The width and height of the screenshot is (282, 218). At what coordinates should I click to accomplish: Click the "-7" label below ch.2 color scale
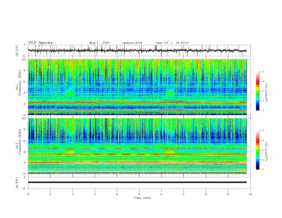[262, 170]
